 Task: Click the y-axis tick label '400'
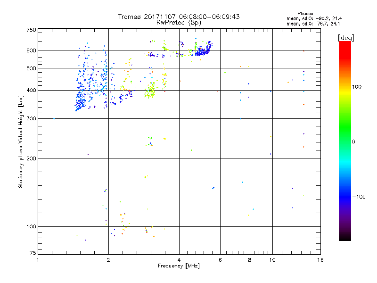31,90
